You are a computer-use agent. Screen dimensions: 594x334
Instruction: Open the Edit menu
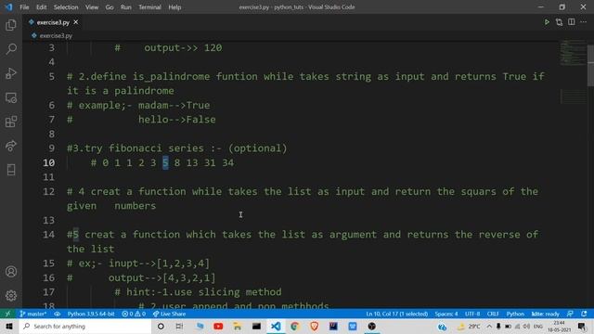tap(41, 7)
